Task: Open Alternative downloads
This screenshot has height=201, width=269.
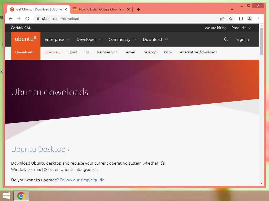Action: [x=198, y=52]
